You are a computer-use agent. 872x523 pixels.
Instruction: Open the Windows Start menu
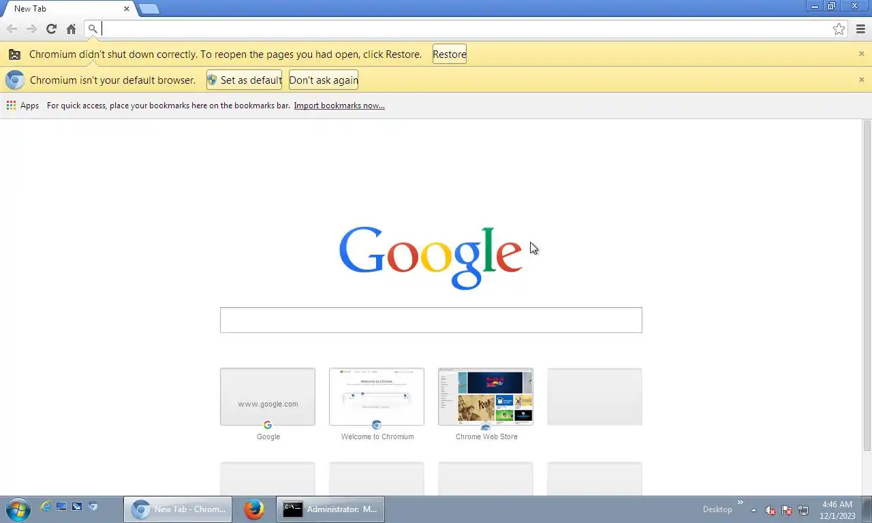pyautogui.click(x=18, y=509)
